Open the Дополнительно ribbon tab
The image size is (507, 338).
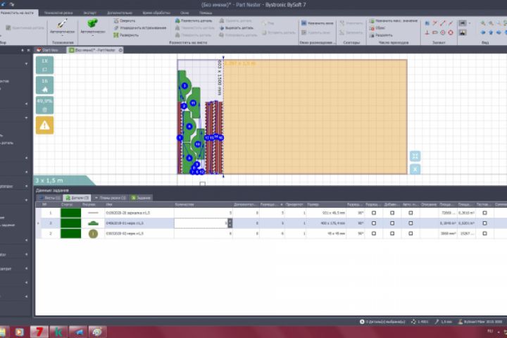point(120,13)
